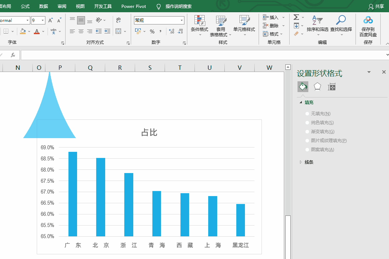Image resolution: width=389 pixels, height=259 pixels.
Task: Select 渐变填充 gradient fill radio
Action: pos(307,132)
